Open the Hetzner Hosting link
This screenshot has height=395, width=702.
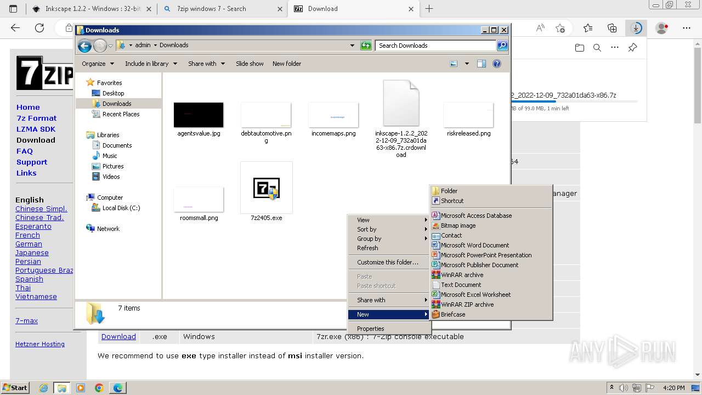[x=40, y=344]
